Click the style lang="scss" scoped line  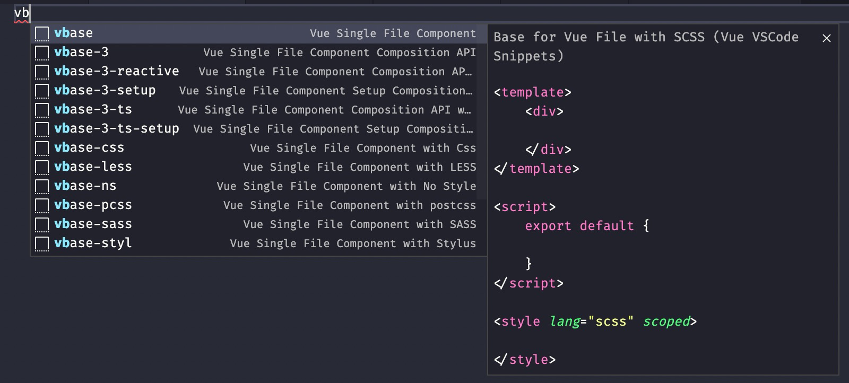click(595, 321)
